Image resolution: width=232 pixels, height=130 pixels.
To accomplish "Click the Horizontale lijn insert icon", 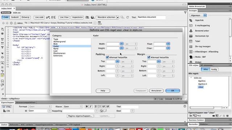I will coord(191,36).
